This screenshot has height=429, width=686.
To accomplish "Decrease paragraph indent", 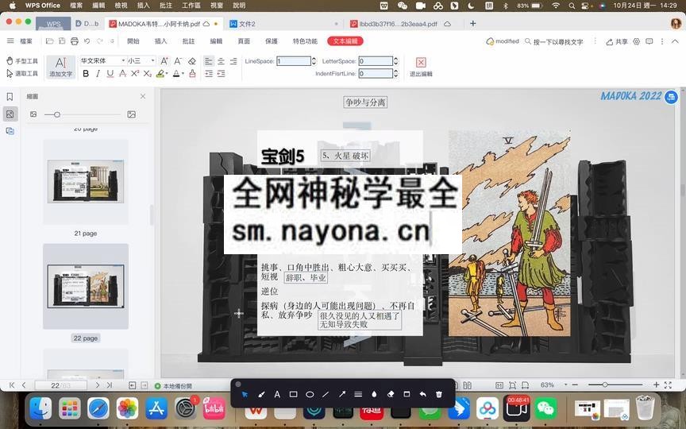I will point(221,74).
